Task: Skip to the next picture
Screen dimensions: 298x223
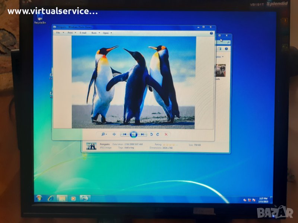Action: pos(142,134)
